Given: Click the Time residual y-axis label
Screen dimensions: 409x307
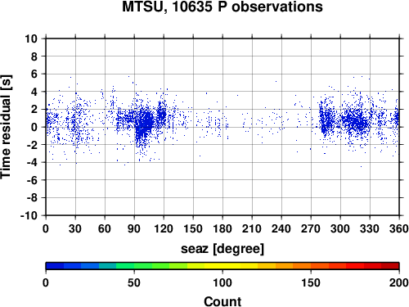Looking at the screenshot, I should pos(6,127).
